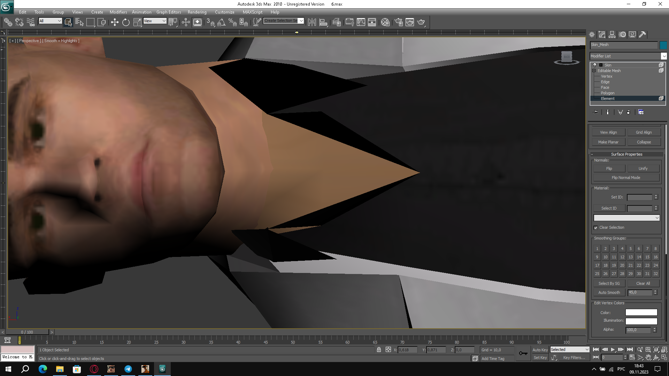Image resolution: width=669 pixels, height=376 pixels.
Task: Toggle the Clear Selection checkbox
Action: point(596,228)
